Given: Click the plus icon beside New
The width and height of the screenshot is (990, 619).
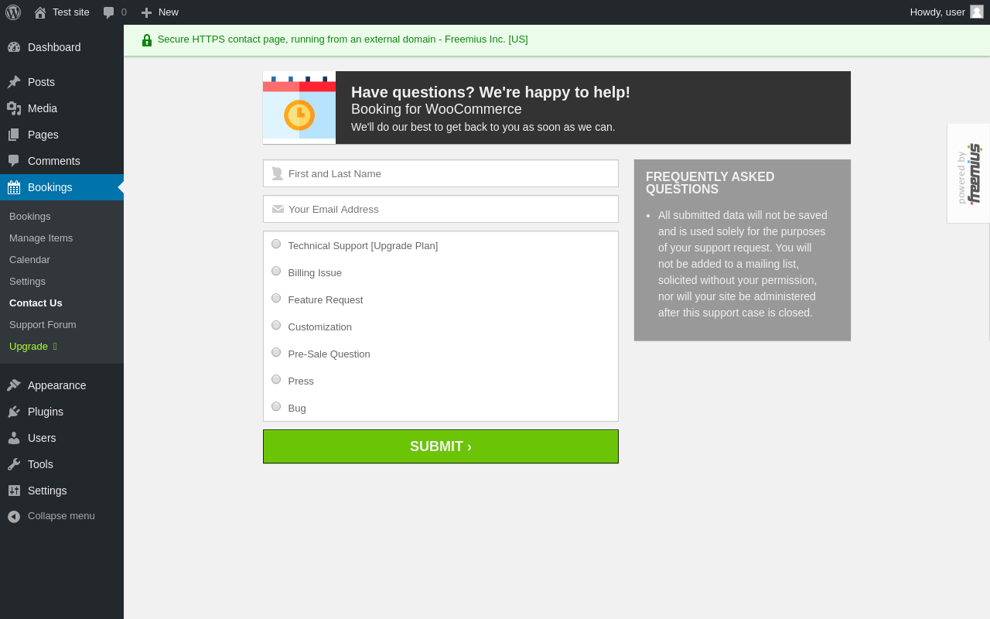Looking at the screenshot, I should coord(146,12).
